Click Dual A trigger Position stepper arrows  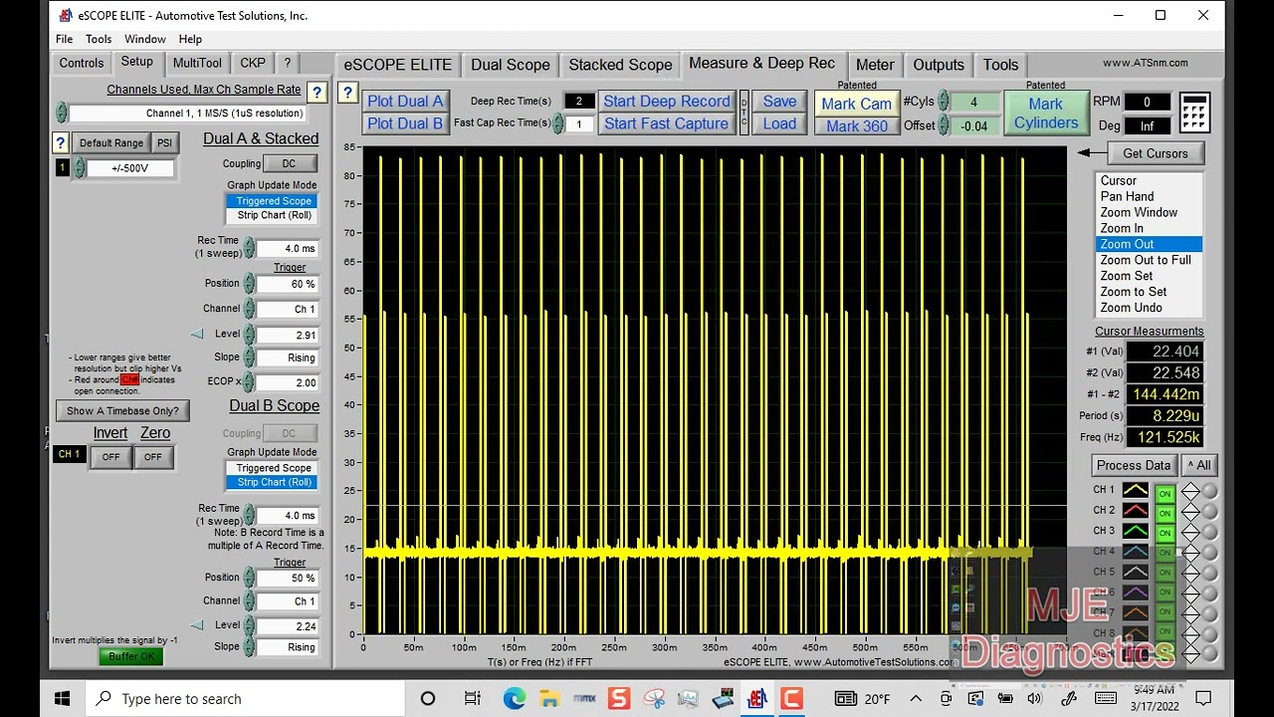[250, 284]
